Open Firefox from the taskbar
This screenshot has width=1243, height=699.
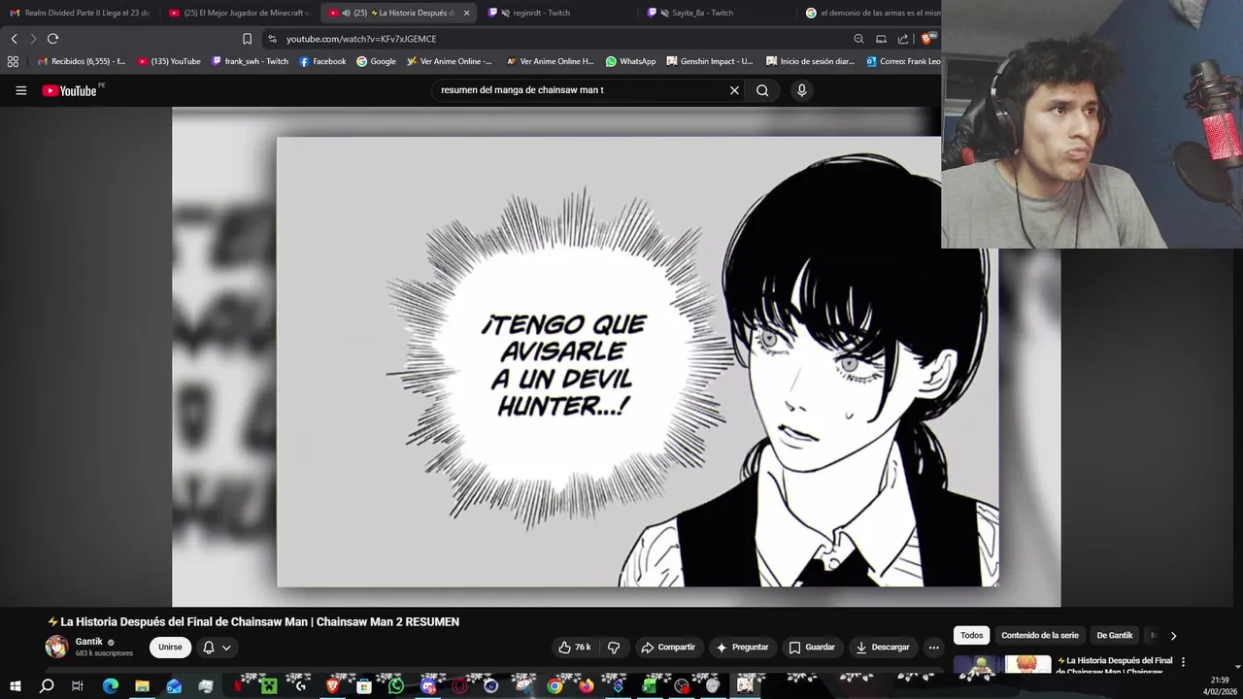point(586,686)
